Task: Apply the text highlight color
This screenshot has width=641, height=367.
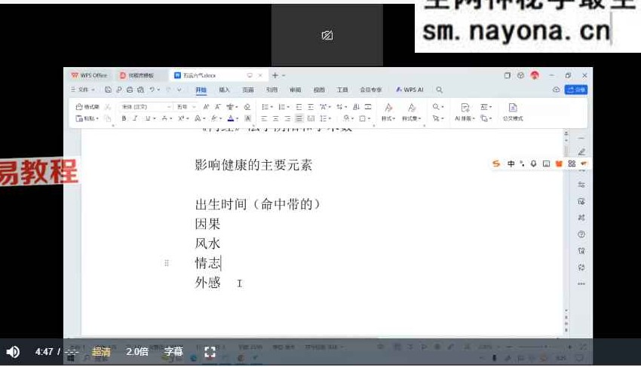Action: click(214, 118)
